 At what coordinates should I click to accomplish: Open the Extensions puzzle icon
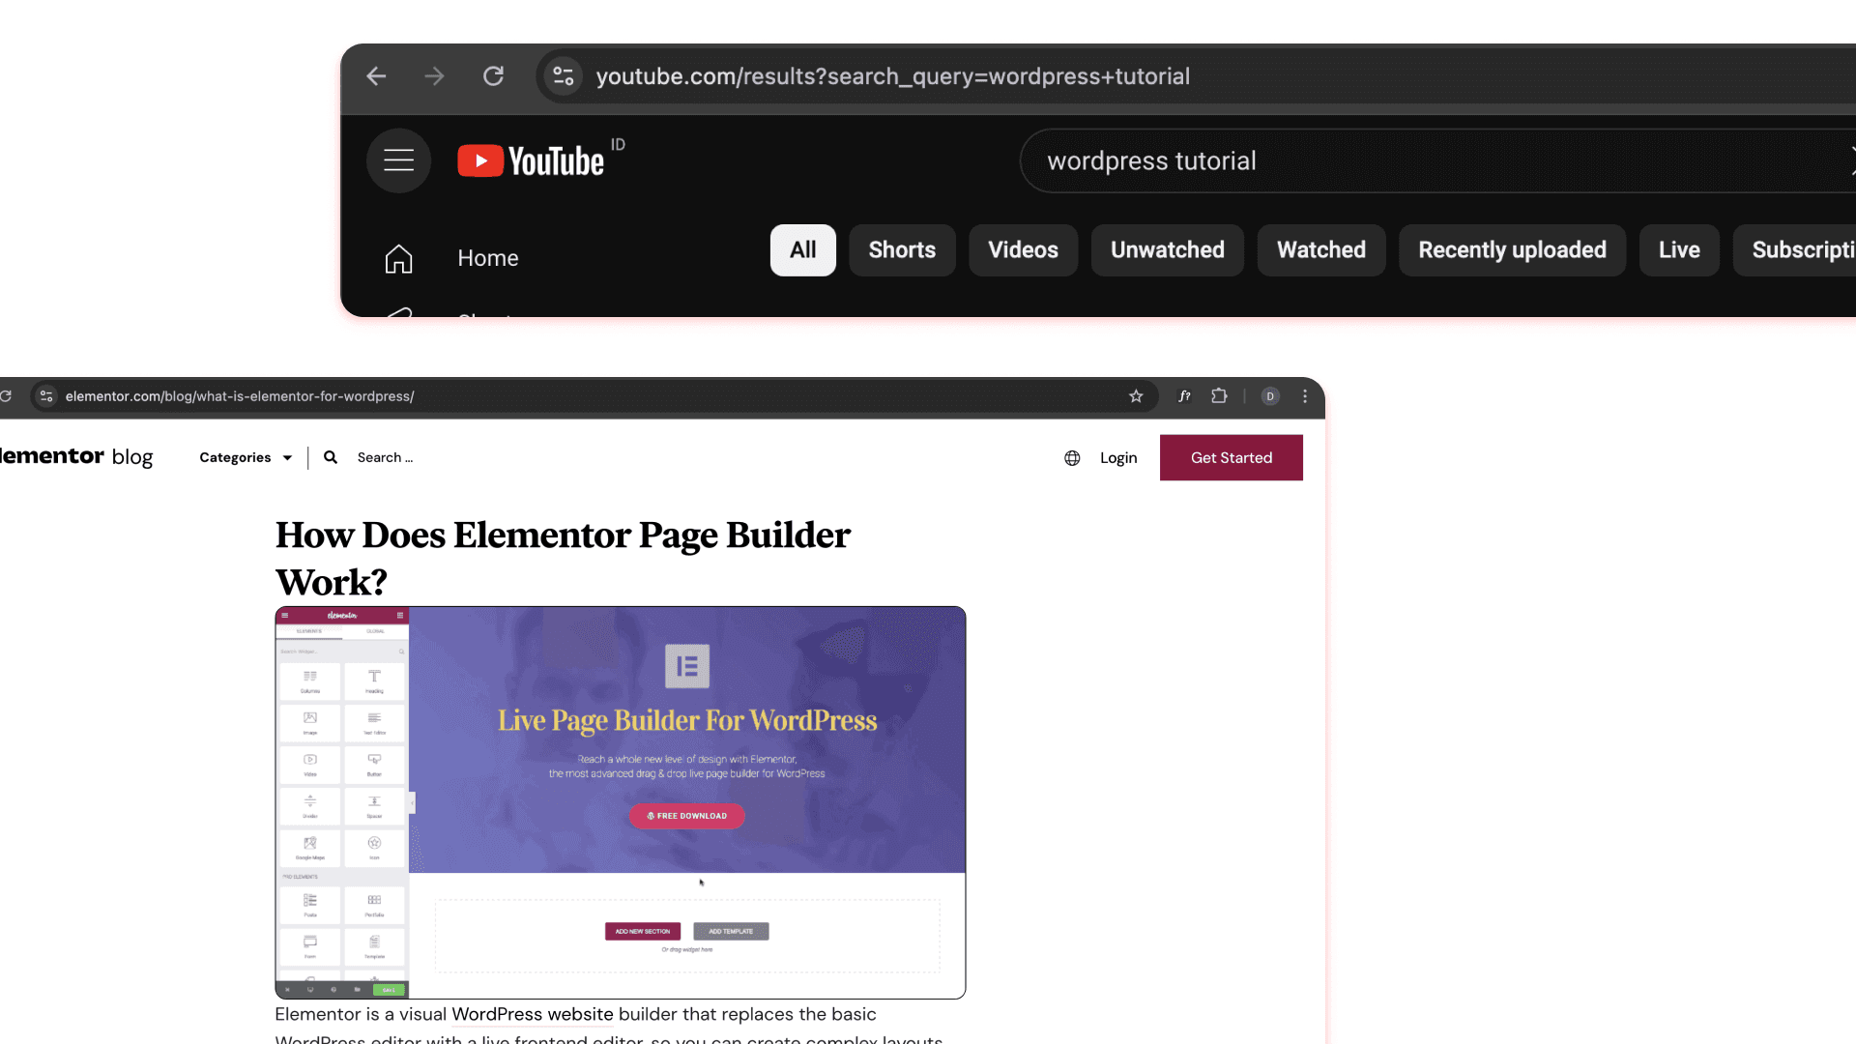[x=1219, y=396]
